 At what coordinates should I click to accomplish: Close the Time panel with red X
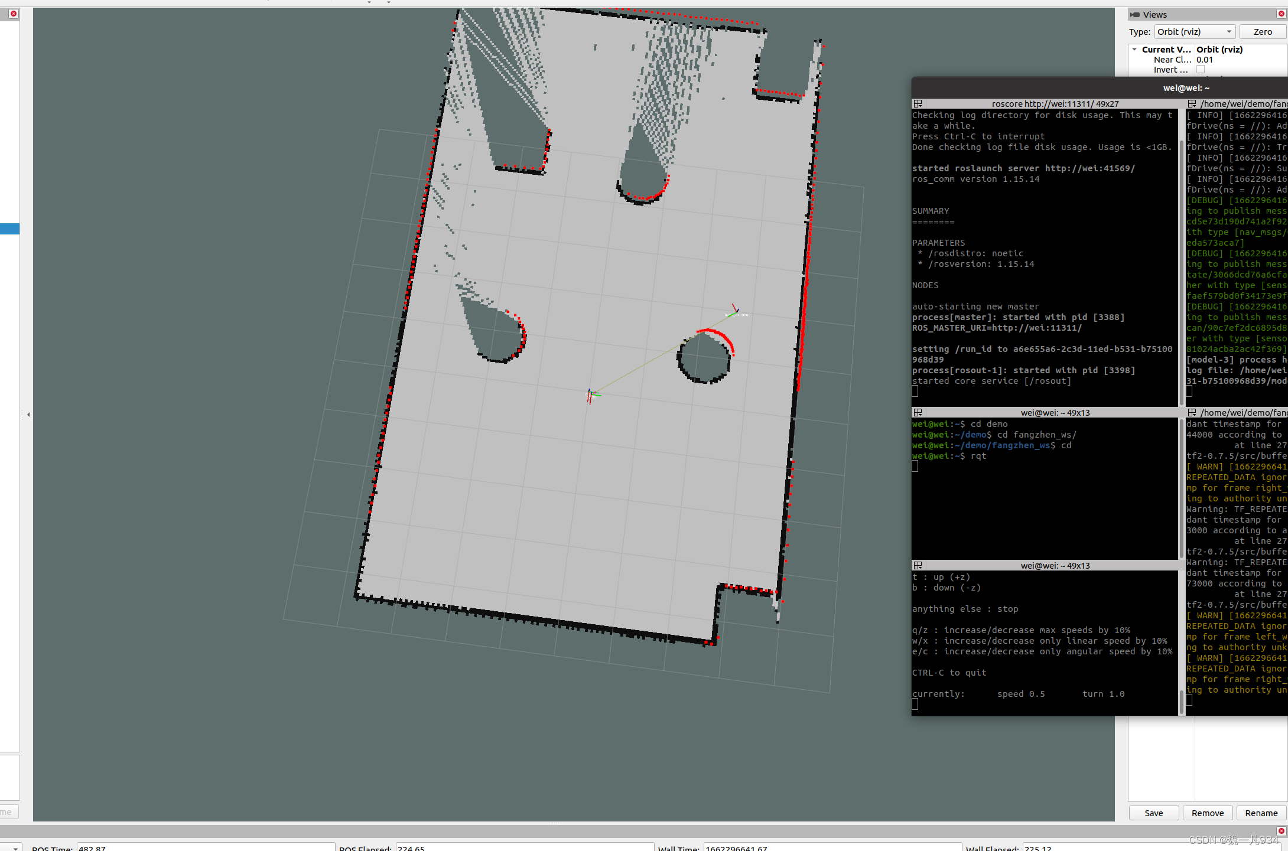click(1281, 831)
